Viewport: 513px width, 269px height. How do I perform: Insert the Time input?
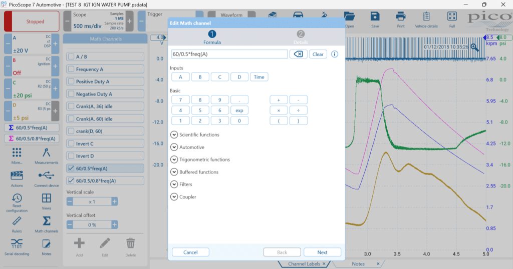pos(259,77)
